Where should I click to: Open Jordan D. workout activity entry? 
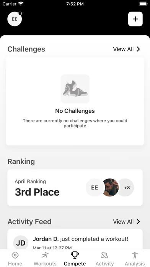(75, 239)
